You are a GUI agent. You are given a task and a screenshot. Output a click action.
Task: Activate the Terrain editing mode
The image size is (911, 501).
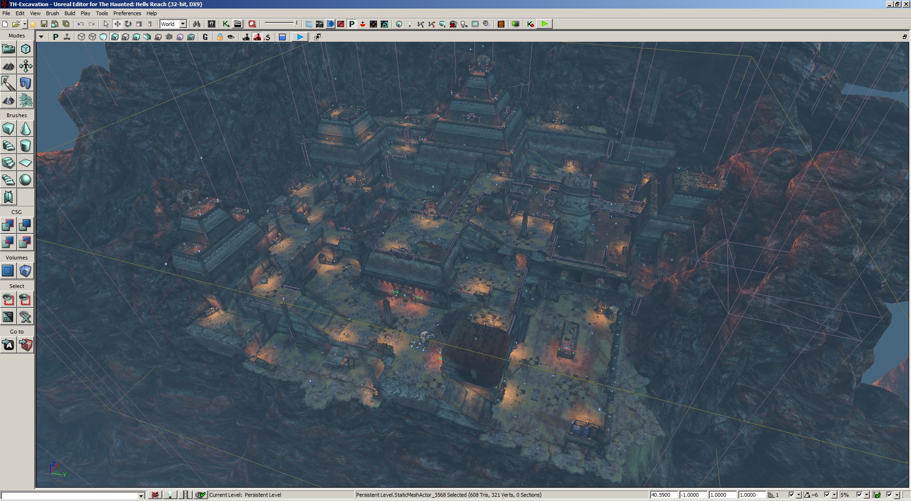tap(9, 66)
